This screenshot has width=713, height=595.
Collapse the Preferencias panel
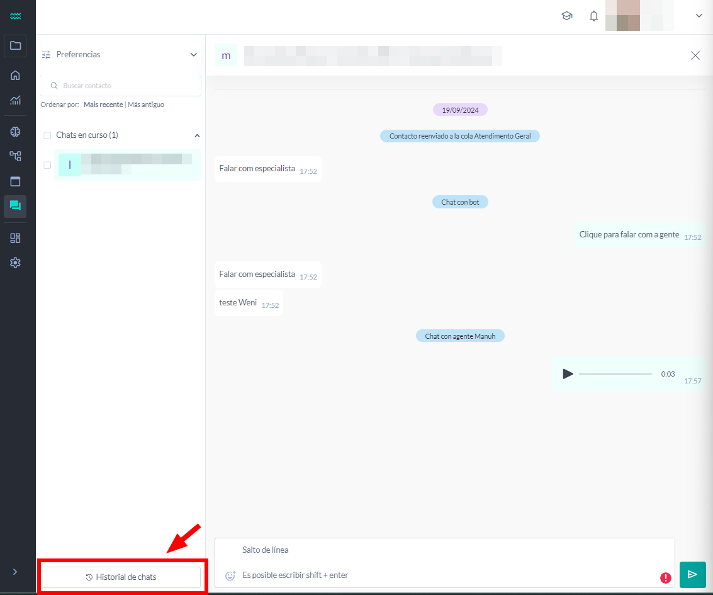click(x=194, y=54)
